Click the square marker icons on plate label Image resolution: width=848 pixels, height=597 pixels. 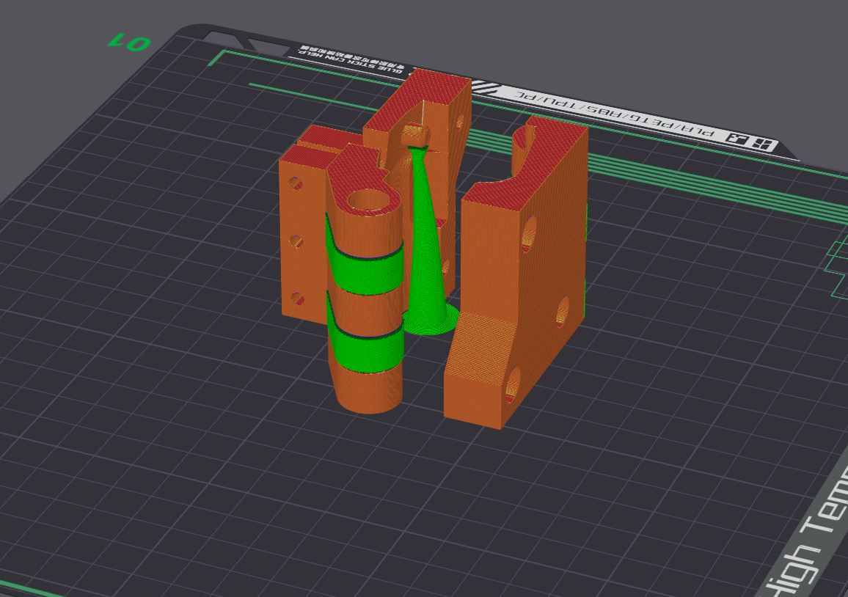pyautogui.click(x=750, y=140)
